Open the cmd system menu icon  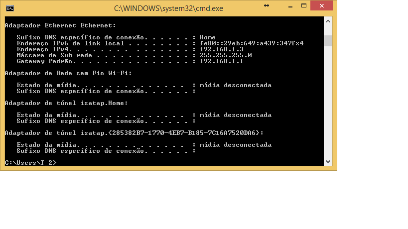(10, 8)
